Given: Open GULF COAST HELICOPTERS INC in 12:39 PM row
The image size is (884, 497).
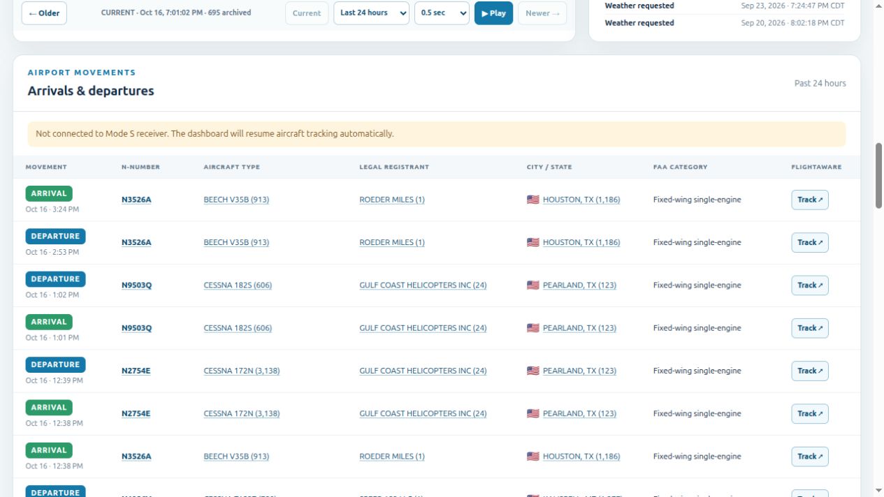Looking at the screenshot, I should tap(423, 371).
